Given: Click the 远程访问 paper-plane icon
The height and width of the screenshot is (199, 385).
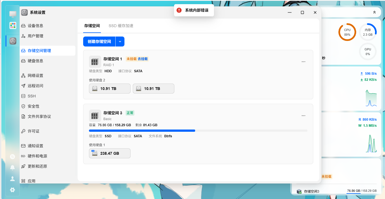Looking at the screenshot, I should point(23,86).
